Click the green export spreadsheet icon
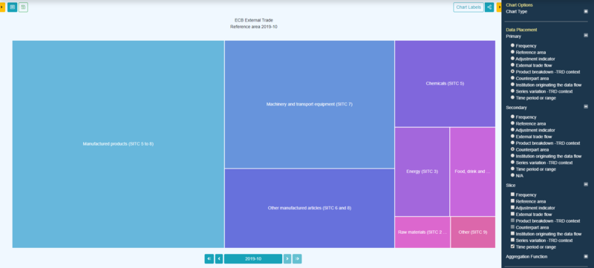594x268 pixels. click(24, 7)
